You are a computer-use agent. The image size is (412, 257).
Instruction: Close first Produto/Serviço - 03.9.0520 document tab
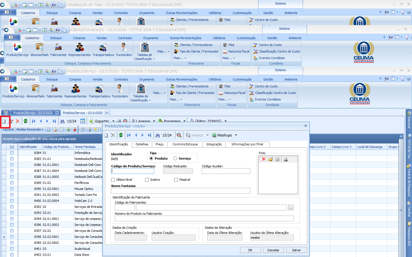pos(57,113)
